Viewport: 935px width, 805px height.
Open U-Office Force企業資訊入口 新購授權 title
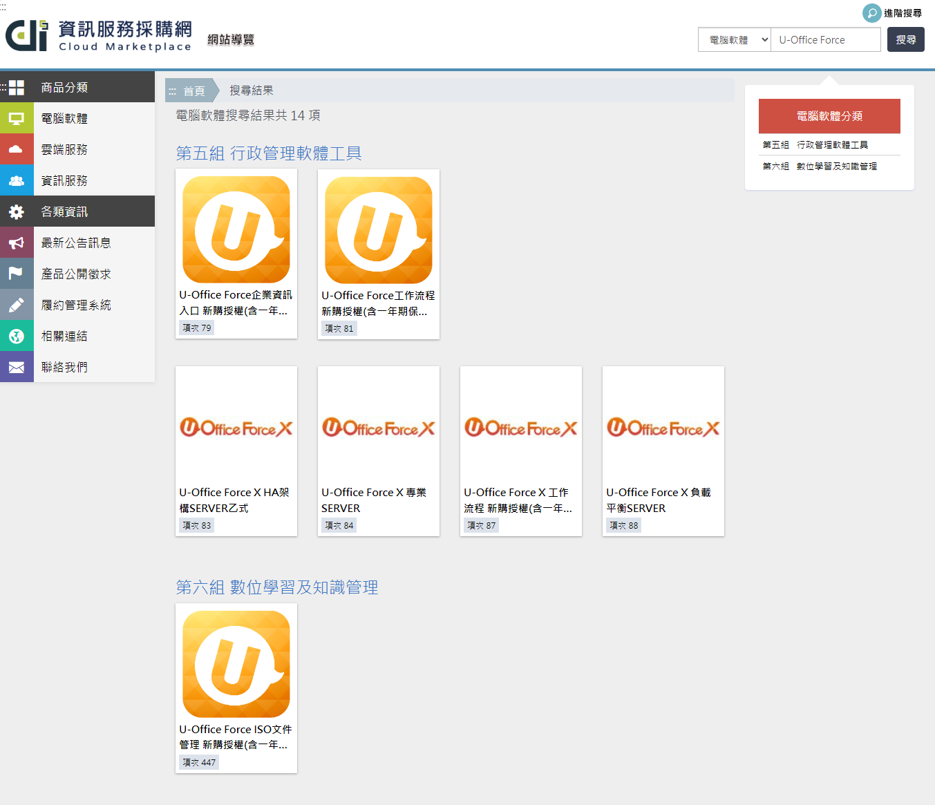tap(236, 303)
